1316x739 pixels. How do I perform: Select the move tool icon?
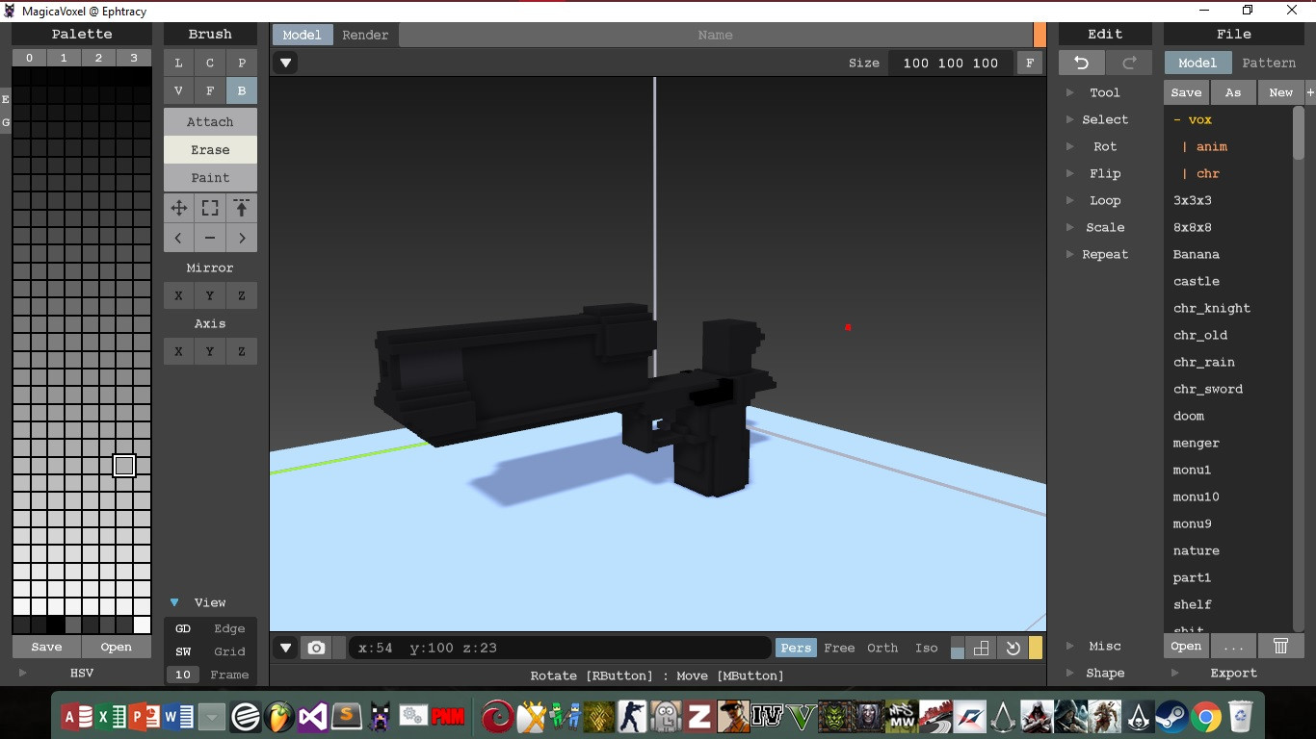(x=179, y=208)
